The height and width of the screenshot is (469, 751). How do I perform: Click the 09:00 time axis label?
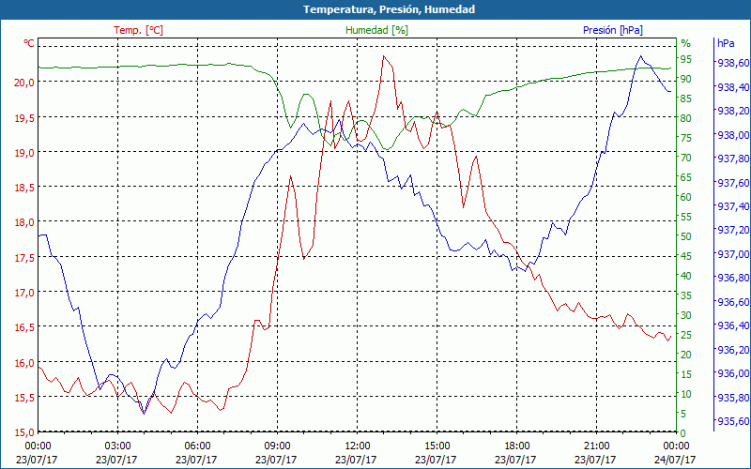click(277, 446)
